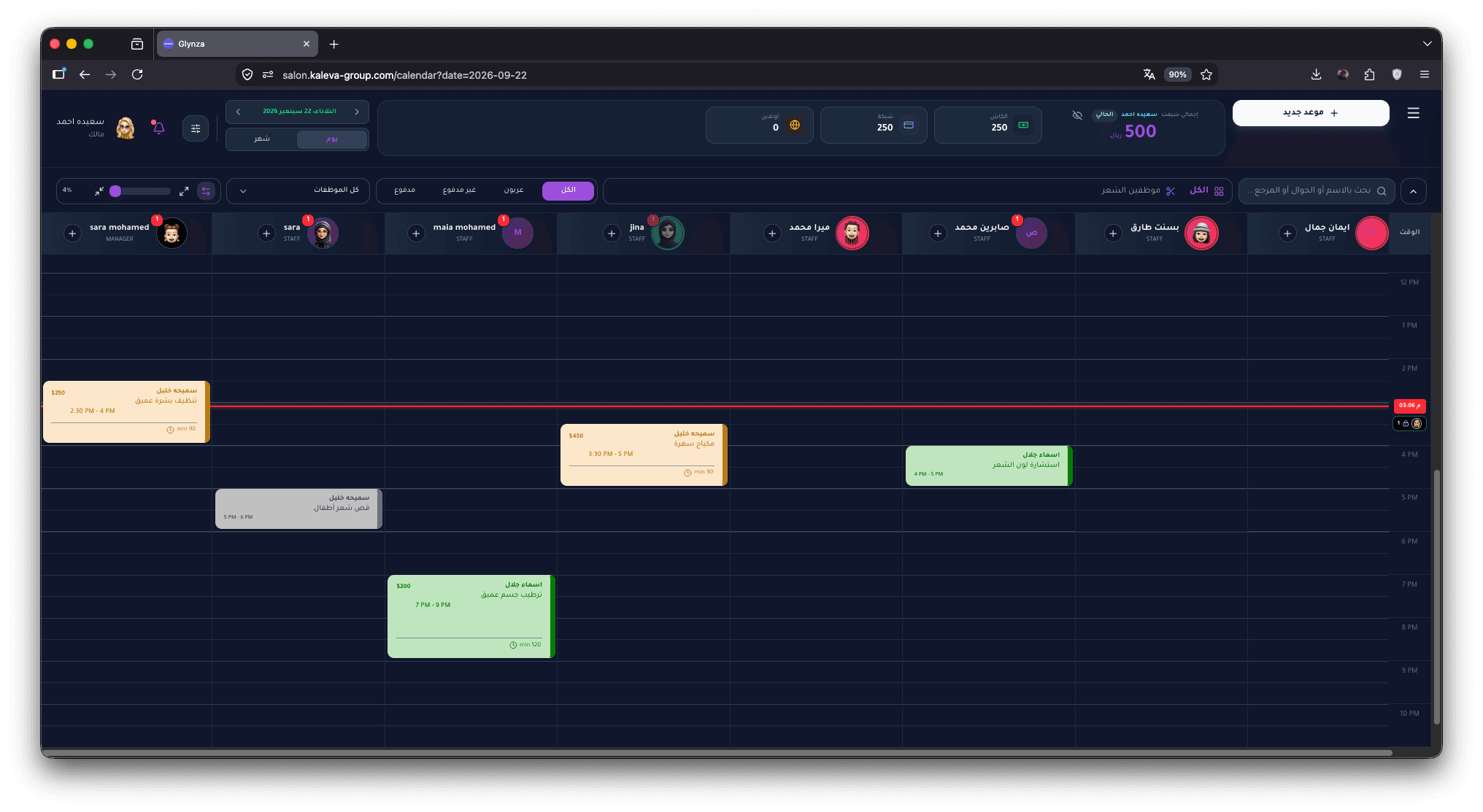The width and height of the screenshot is (1483, 812).
Task: Open the browser tab list chevron
Action: click(1427, 44)
